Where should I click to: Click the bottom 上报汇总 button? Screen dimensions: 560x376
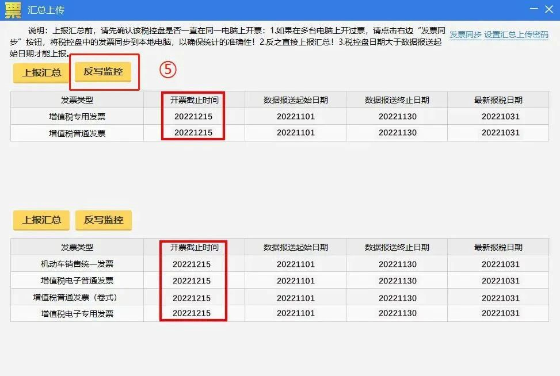[x=41, y=220]
